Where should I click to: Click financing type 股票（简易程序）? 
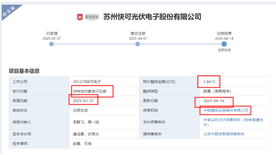[217, 91]
